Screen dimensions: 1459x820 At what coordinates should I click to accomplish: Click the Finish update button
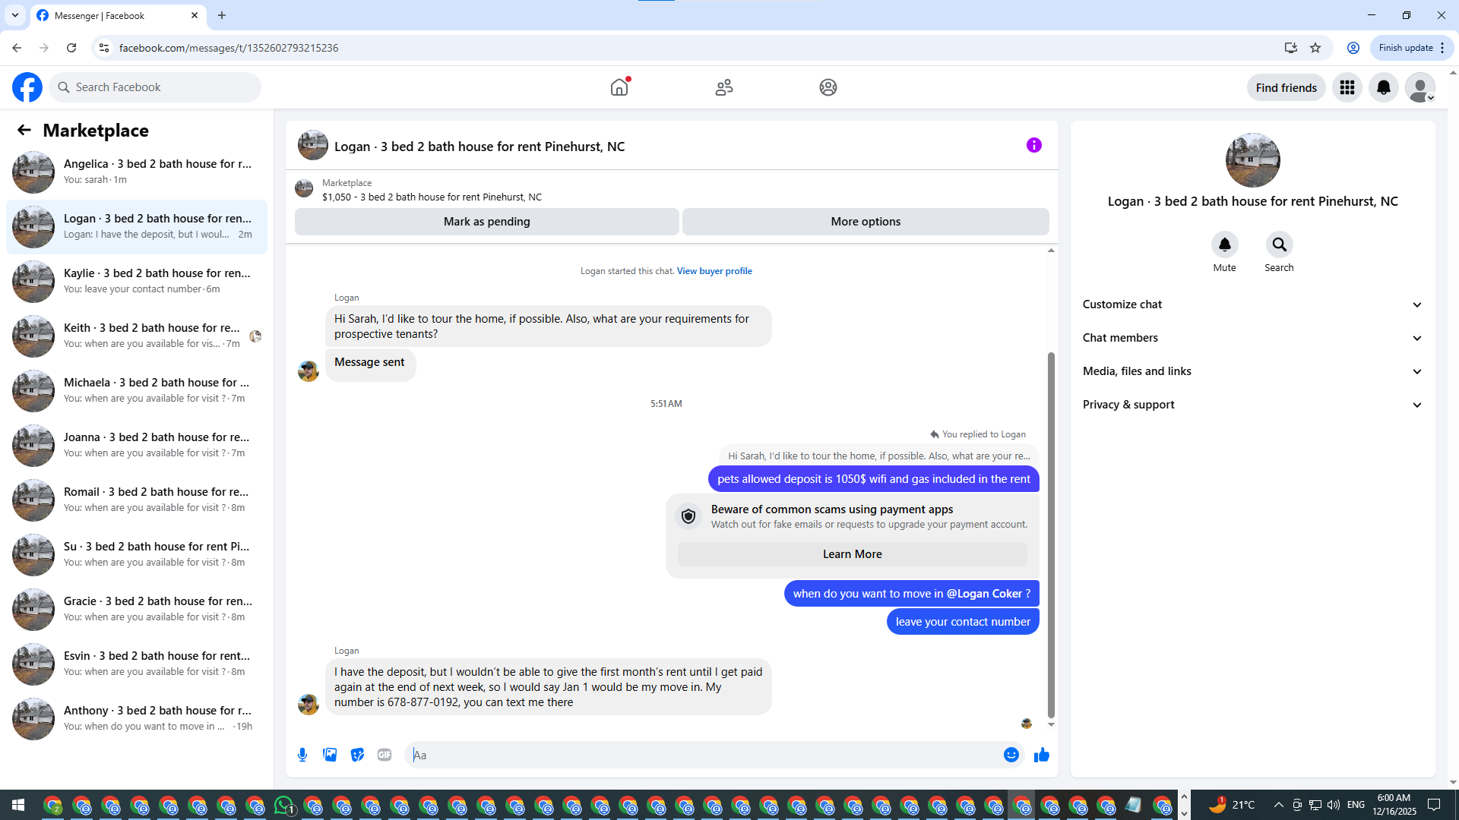(1412, 48)
